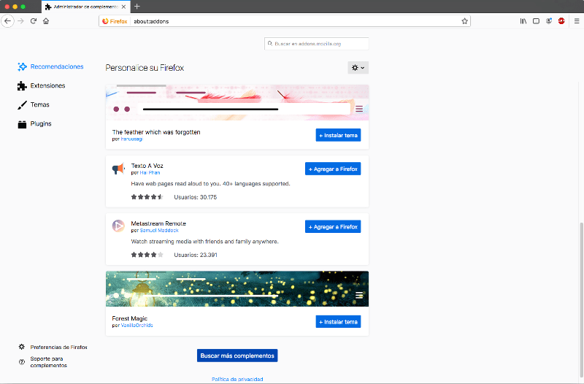
Task: Open author link VanillaOrchids
Action: tap(137, 325)
